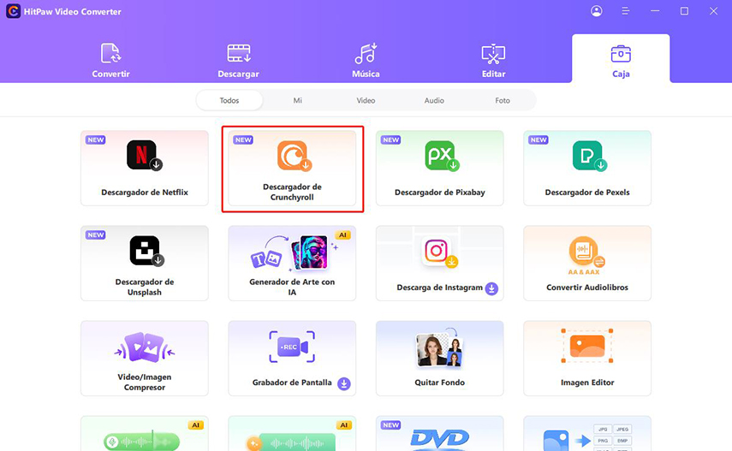The width and height of the screenshot is (732, 451).
Task: Click the Grabador de Pantalla label
Action: pos(292,383)
